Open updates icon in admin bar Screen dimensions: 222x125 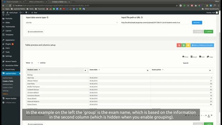click(22, 12)
